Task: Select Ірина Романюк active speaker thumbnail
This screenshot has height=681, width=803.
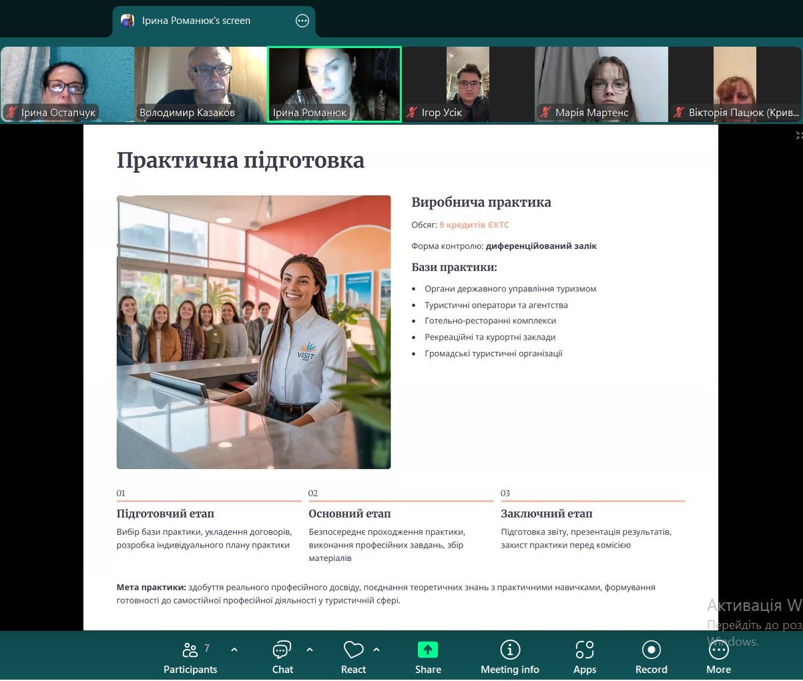Action: (x=334, y=83)
